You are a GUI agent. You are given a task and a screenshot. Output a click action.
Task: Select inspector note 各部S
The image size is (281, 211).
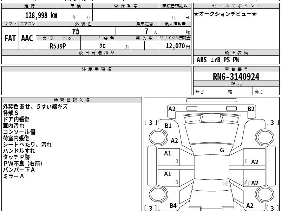point(11,113)
